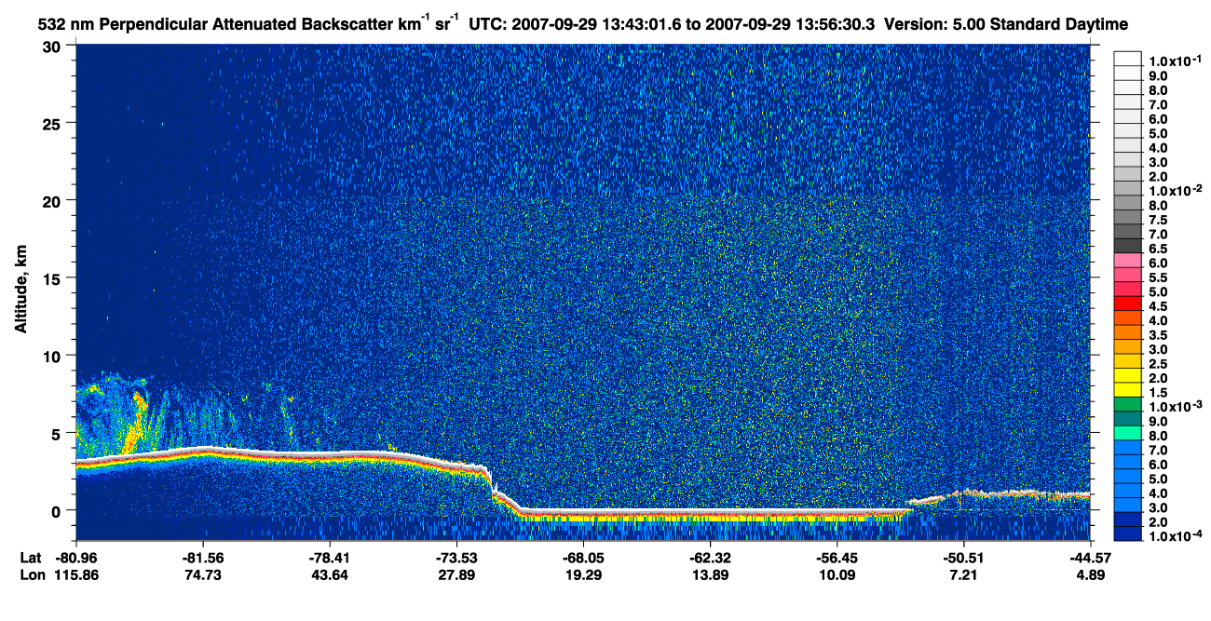Viewport: 1211px width, 621px height.
Task: Select the longitude value '115.86'
Action: coord(76,574)
